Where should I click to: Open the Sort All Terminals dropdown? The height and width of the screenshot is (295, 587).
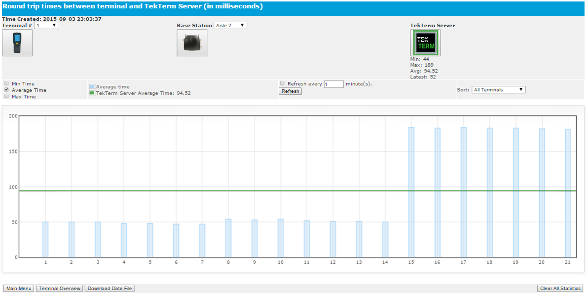point(499,90)
